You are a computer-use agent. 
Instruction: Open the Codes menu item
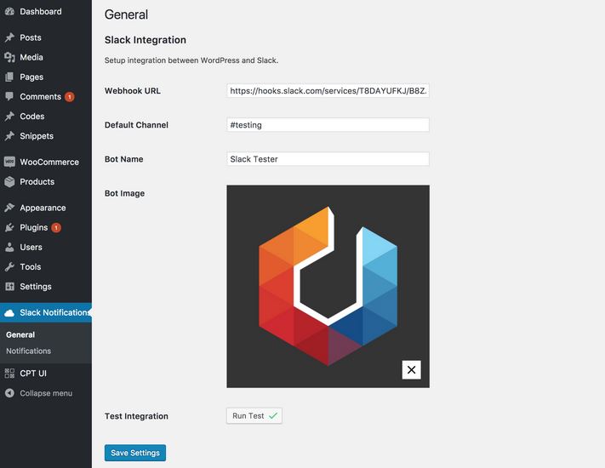(46, 116)
